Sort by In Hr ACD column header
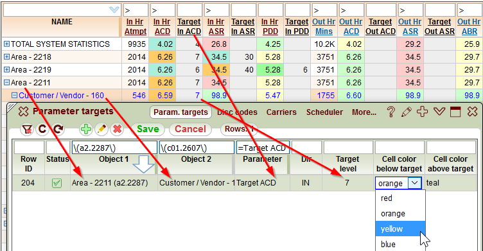The height and width of the screenshot is (251, 483). (162, 26)
